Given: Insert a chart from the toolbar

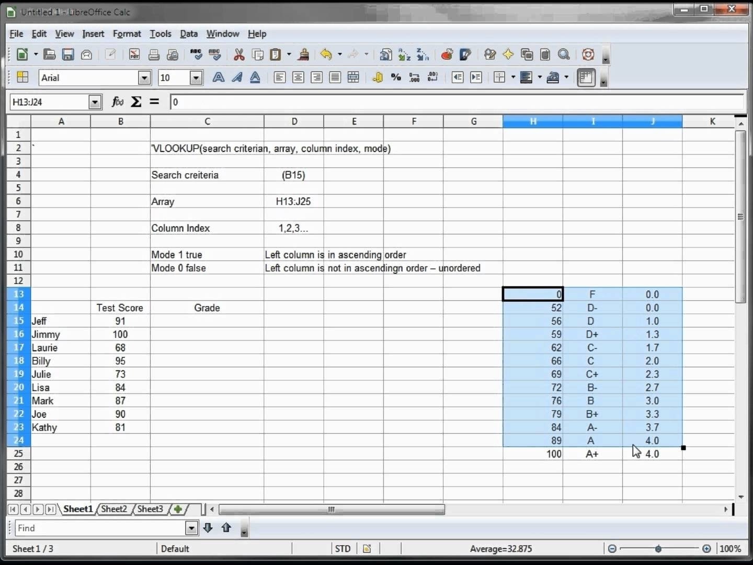Looking at the screenshot, I should coord(447,54).
